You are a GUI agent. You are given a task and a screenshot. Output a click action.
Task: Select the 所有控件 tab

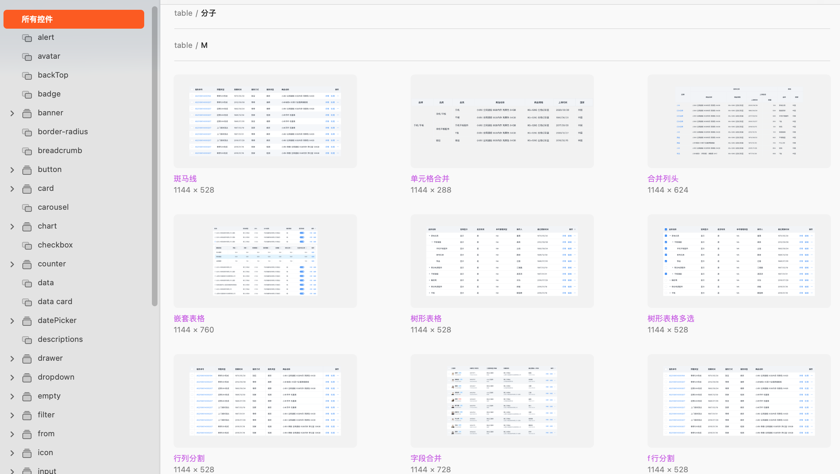click(74, 19)
